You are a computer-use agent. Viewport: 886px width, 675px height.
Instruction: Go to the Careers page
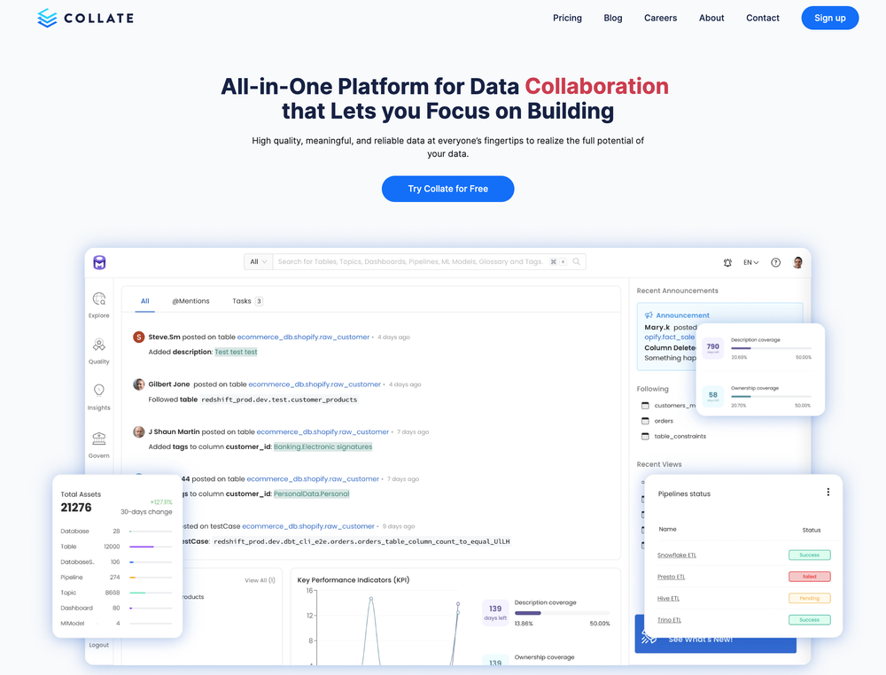pyautogui.click(x=660, y=18)
